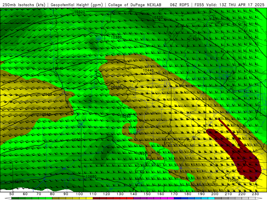
Task: Click the 50 tick label on the color scale
Action: pos(12,194)
